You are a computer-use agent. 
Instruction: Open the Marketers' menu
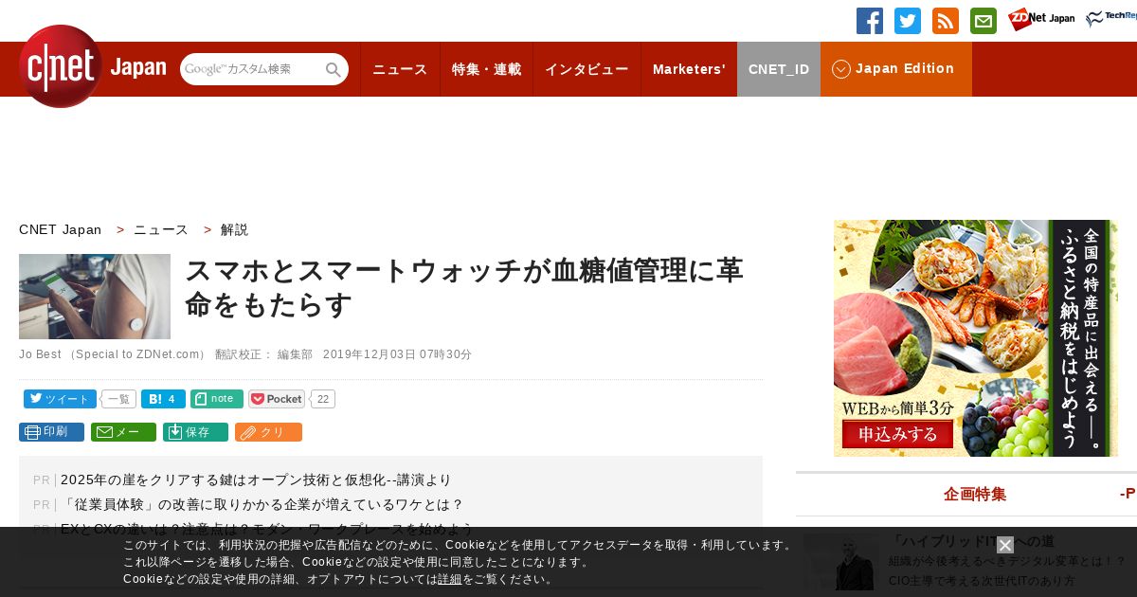(689, 69)
